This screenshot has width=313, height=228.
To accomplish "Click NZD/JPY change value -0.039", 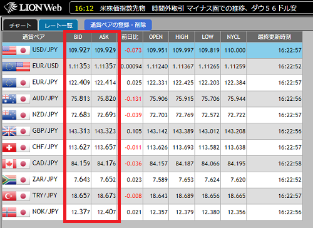I will pyautogui.click(x=133, y=115).
